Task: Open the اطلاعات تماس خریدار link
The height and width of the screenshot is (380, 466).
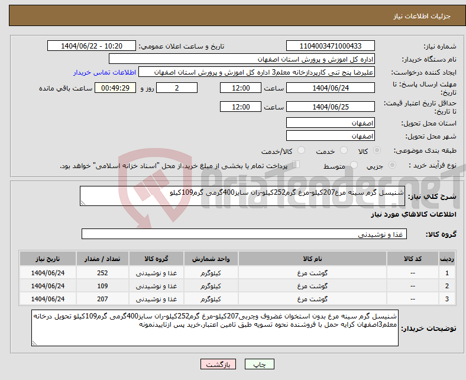Action: (105, 72)
